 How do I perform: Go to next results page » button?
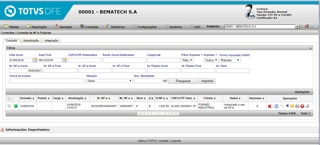coord(169,113)
